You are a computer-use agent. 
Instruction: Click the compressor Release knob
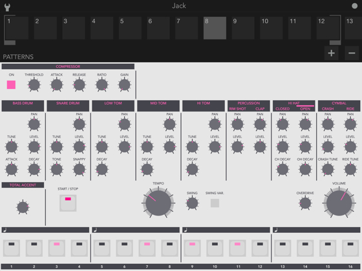pos(79,85)
